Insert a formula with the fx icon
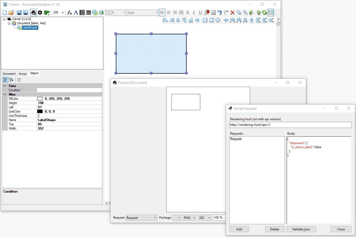 click(x=69, y=13)
